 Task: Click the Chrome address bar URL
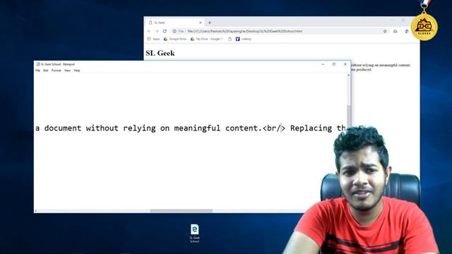click(245, 31)
